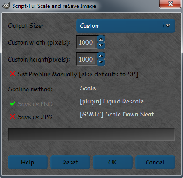
Task: Click the 'Custom height(pixels):' label
Action: point(39,59)
